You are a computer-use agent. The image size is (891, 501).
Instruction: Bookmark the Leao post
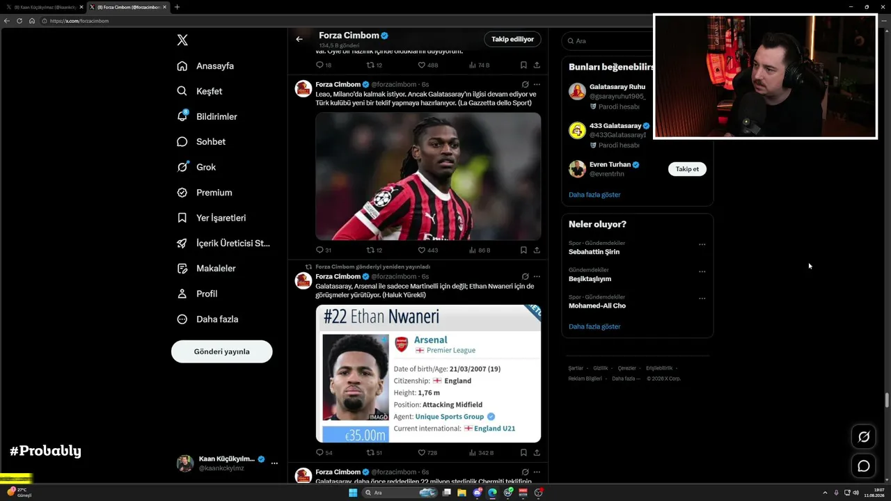[x=523, y=250]
